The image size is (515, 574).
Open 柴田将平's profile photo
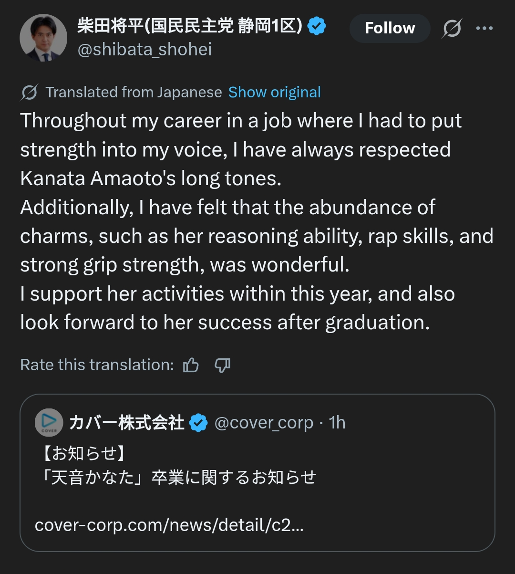43,38
